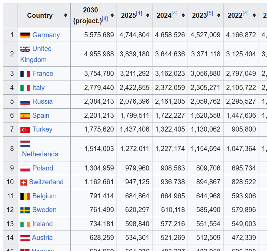Select France's 2023 value 3,056,880

click(206, 74)
